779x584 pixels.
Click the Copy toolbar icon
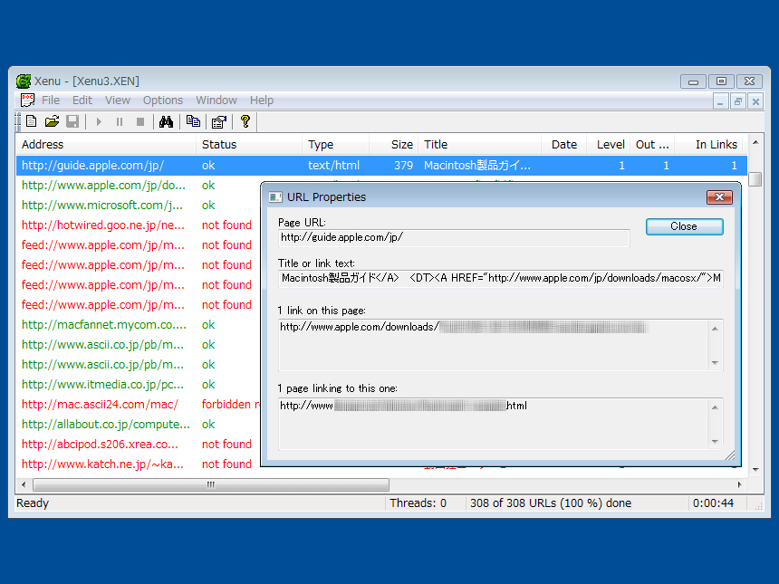[x=193, y=121]
